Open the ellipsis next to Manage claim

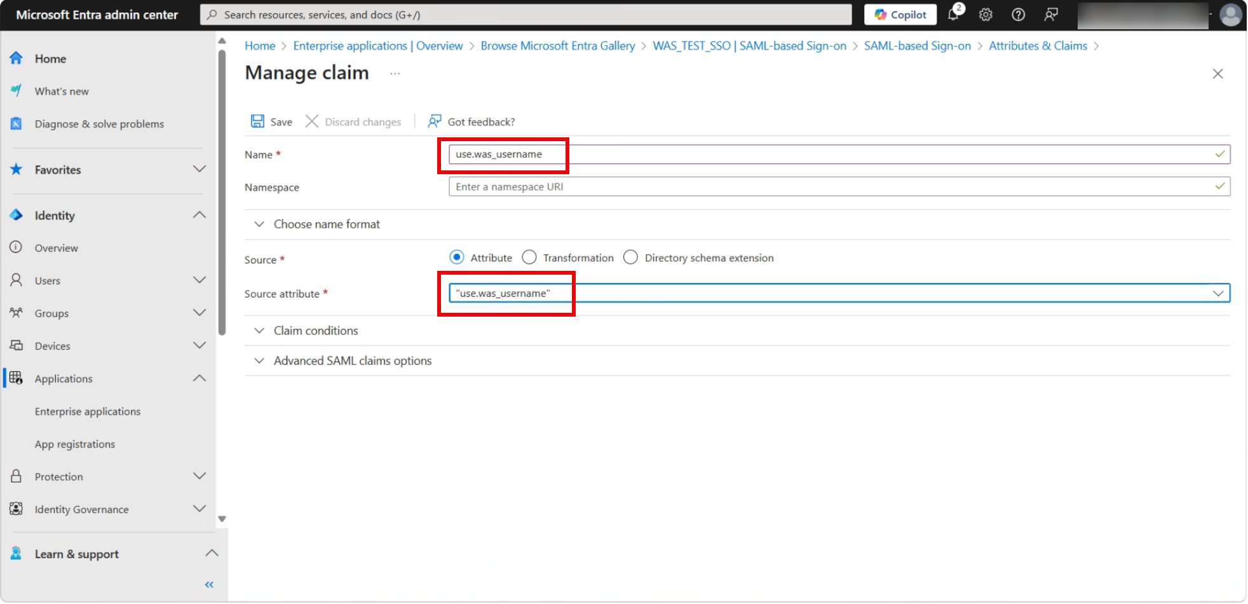(395, 74)
